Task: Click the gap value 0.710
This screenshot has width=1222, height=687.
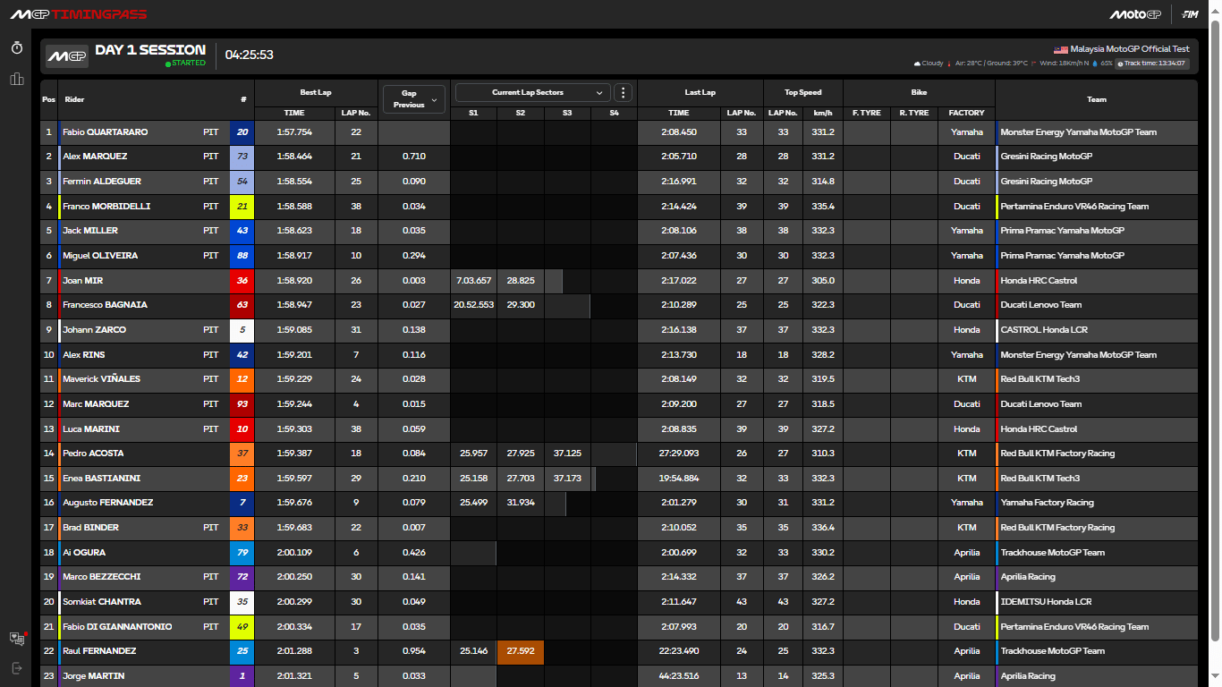Action: click(413, 157)
